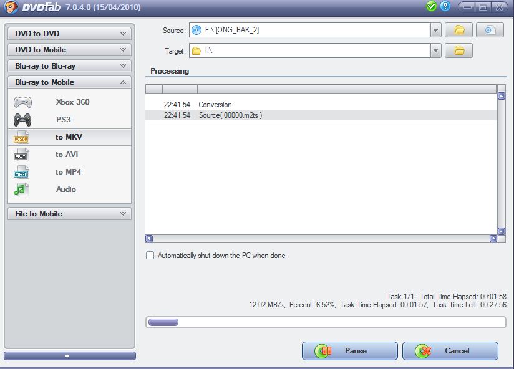Click the PS3 controller icon
Image resolution: width=514 pixels, height=369 pixels.
tap(22, 120)
